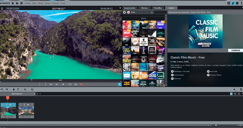The image size is (243, 128).
Task: Jump to range start in the transport
Action: [51, 85]
